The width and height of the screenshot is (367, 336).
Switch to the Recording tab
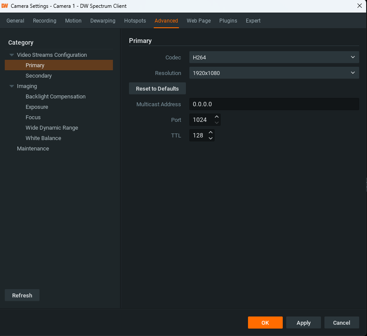pos(44,20)
